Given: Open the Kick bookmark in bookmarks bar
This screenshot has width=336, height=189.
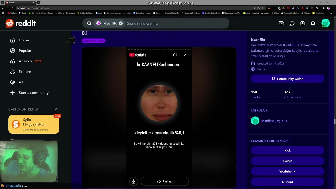Looking at the screenshot, I should (31, 13).
